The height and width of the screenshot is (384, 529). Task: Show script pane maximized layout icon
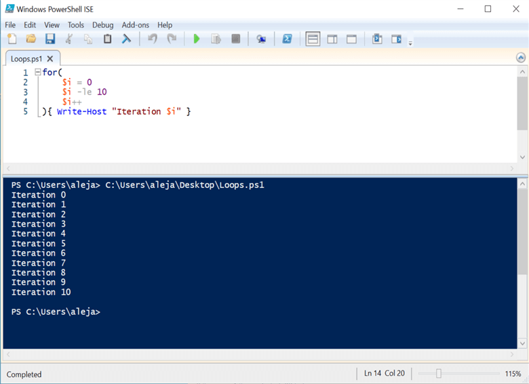pyautogui.click(x=351, y=39)
